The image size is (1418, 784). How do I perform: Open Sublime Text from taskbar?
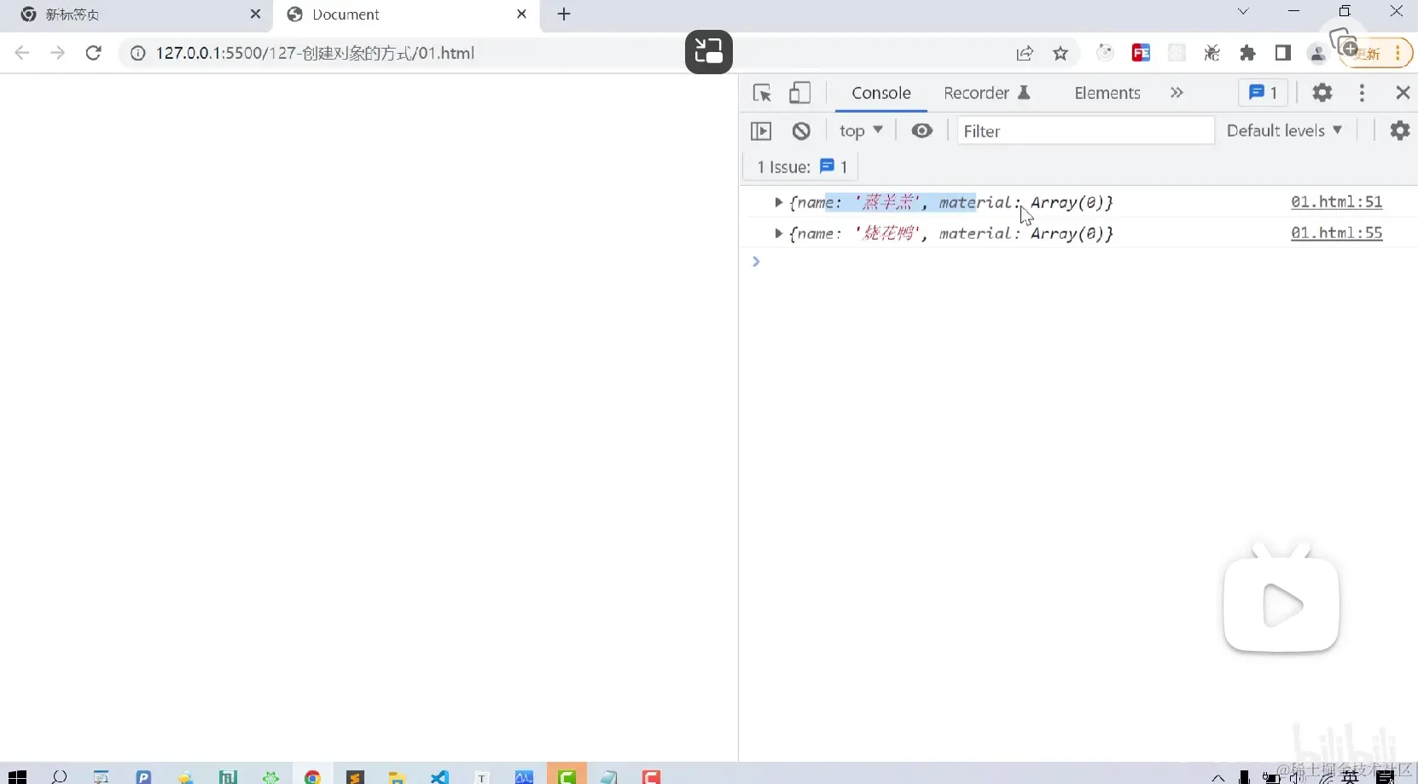pos(355,776)
